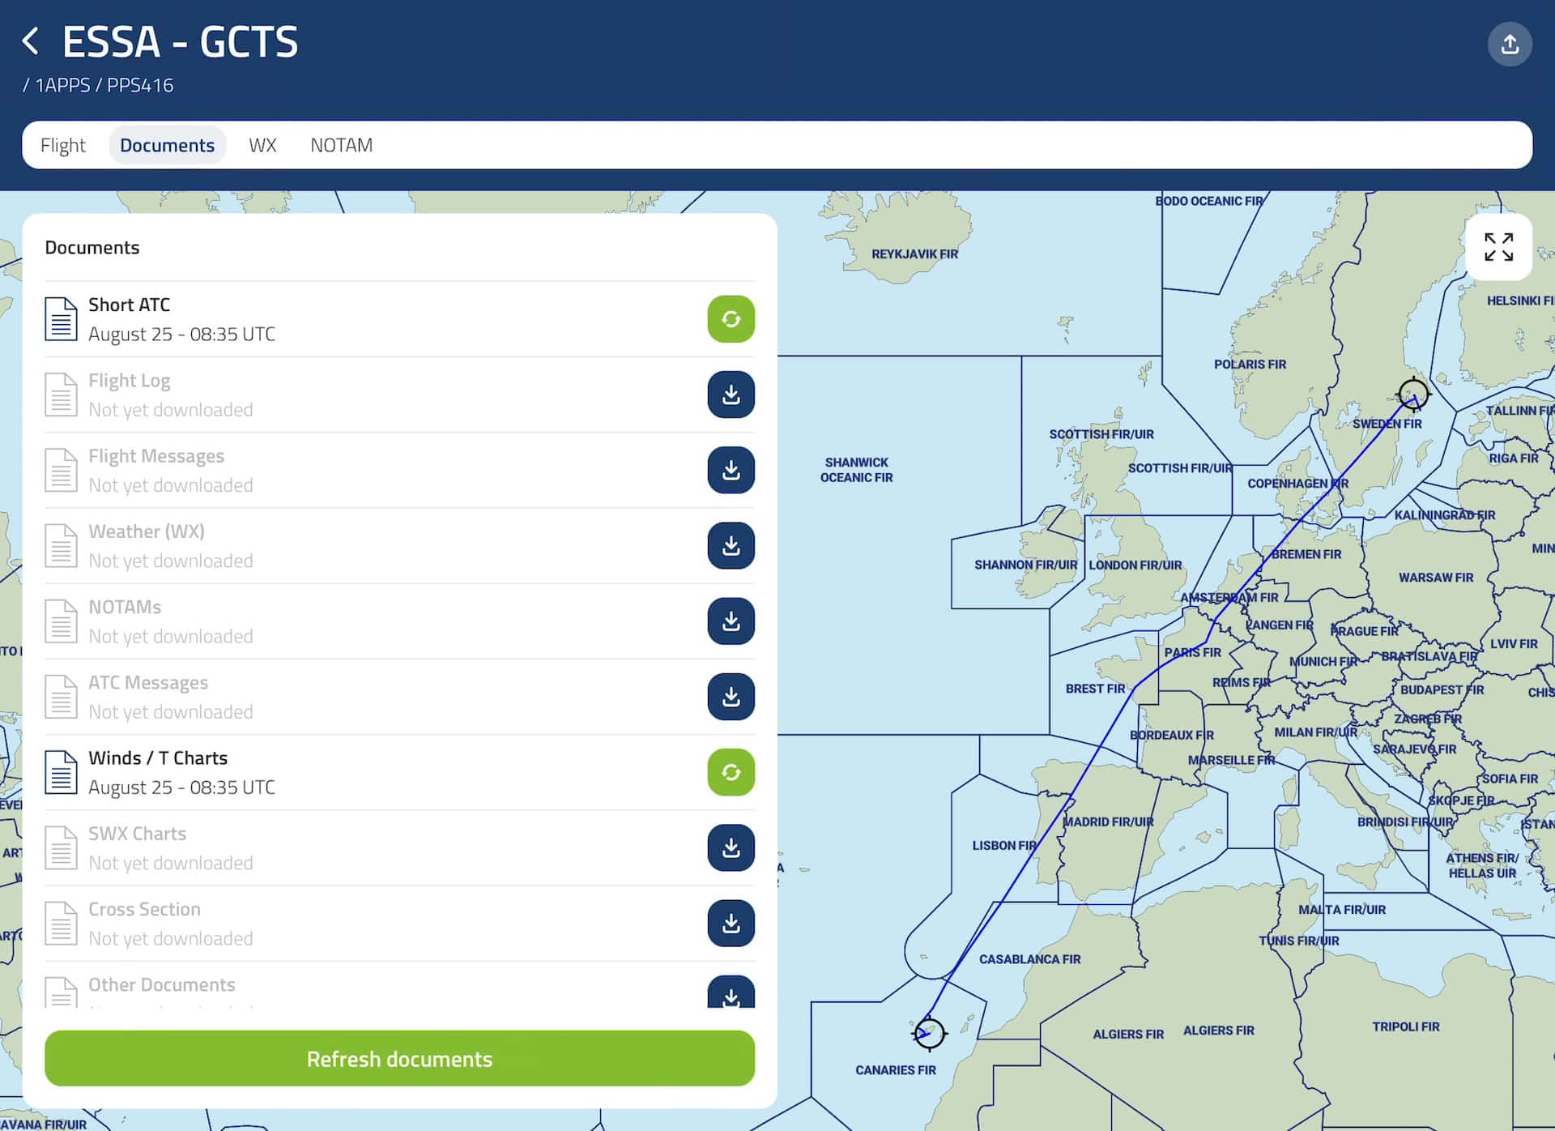Click the POLARIS FIR map label

pyautogui.click(x=1250, y=365)
